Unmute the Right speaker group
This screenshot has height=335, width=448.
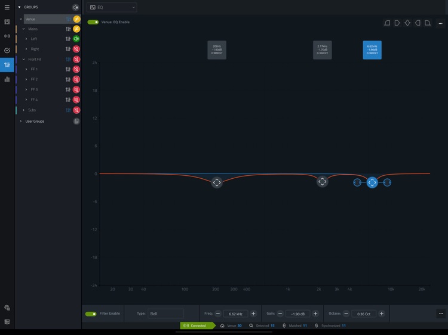(76, 49)
